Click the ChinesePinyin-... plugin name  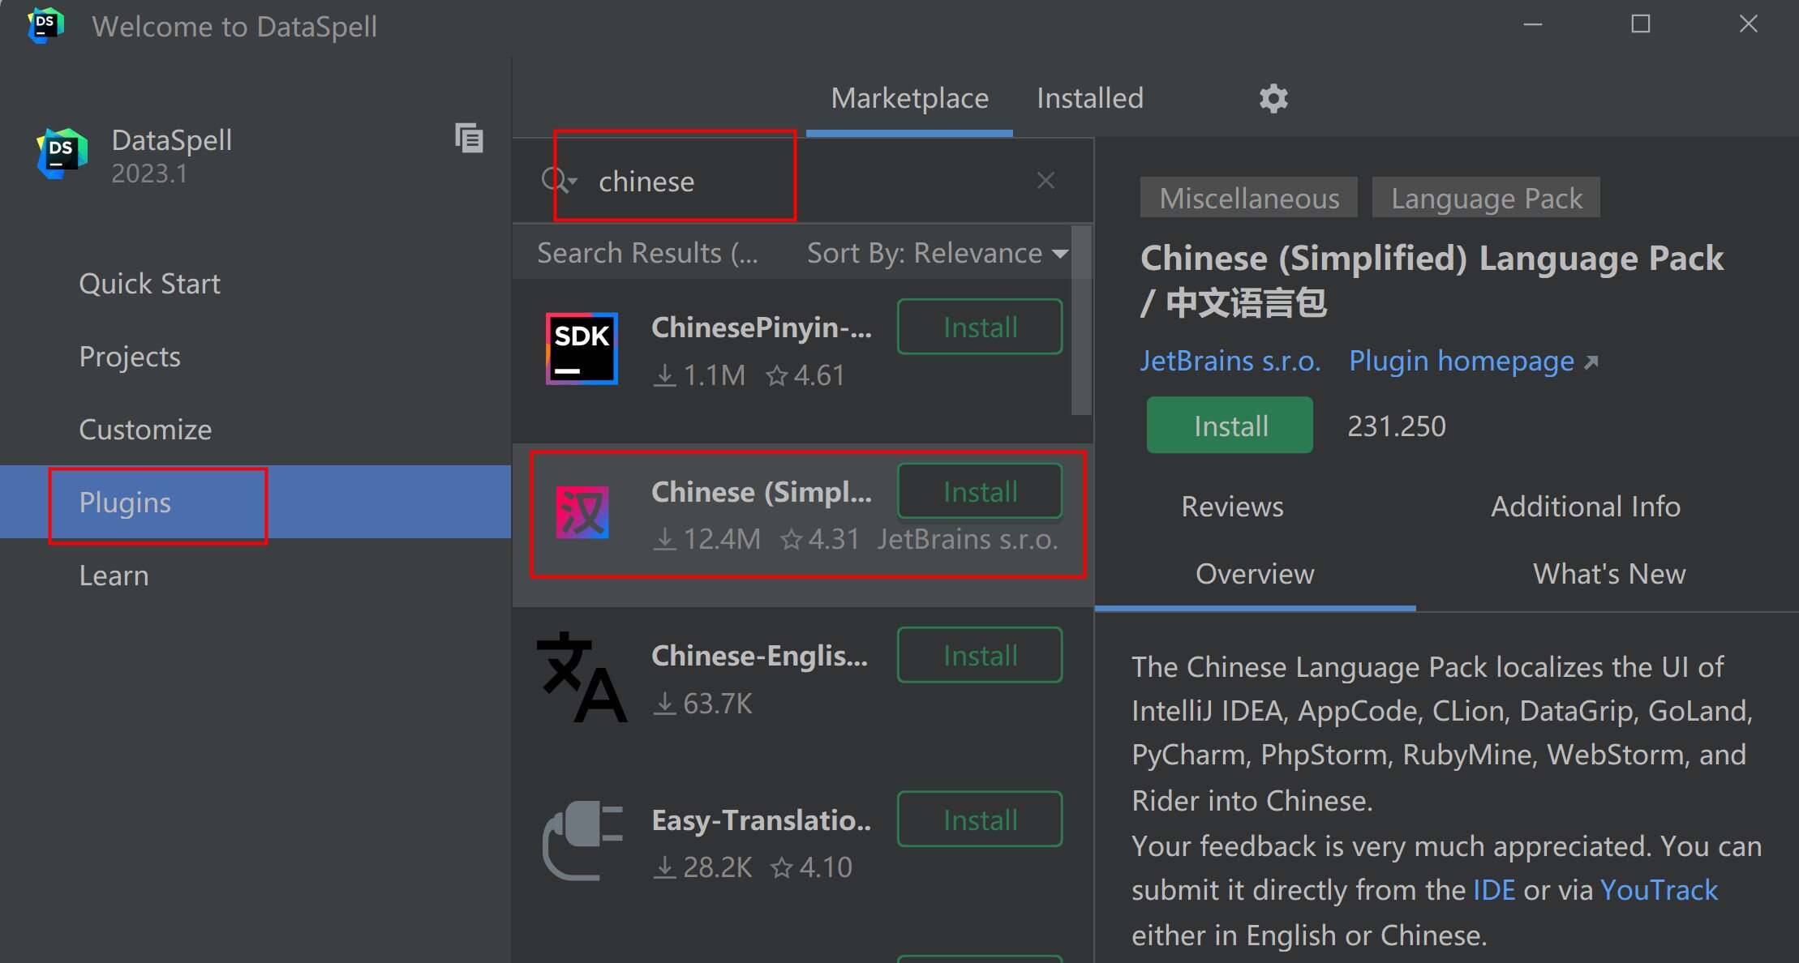[x=762, y=327]
